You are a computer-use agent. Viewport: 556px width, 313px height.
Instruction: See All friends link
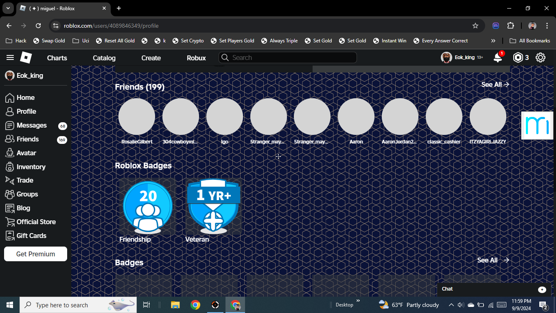[495, 84]
